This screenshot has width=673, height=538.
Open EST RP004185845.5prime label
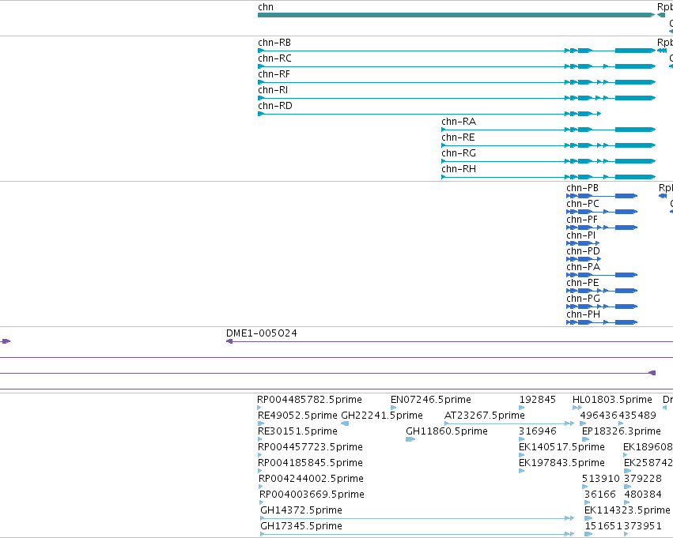coord(310,464)
